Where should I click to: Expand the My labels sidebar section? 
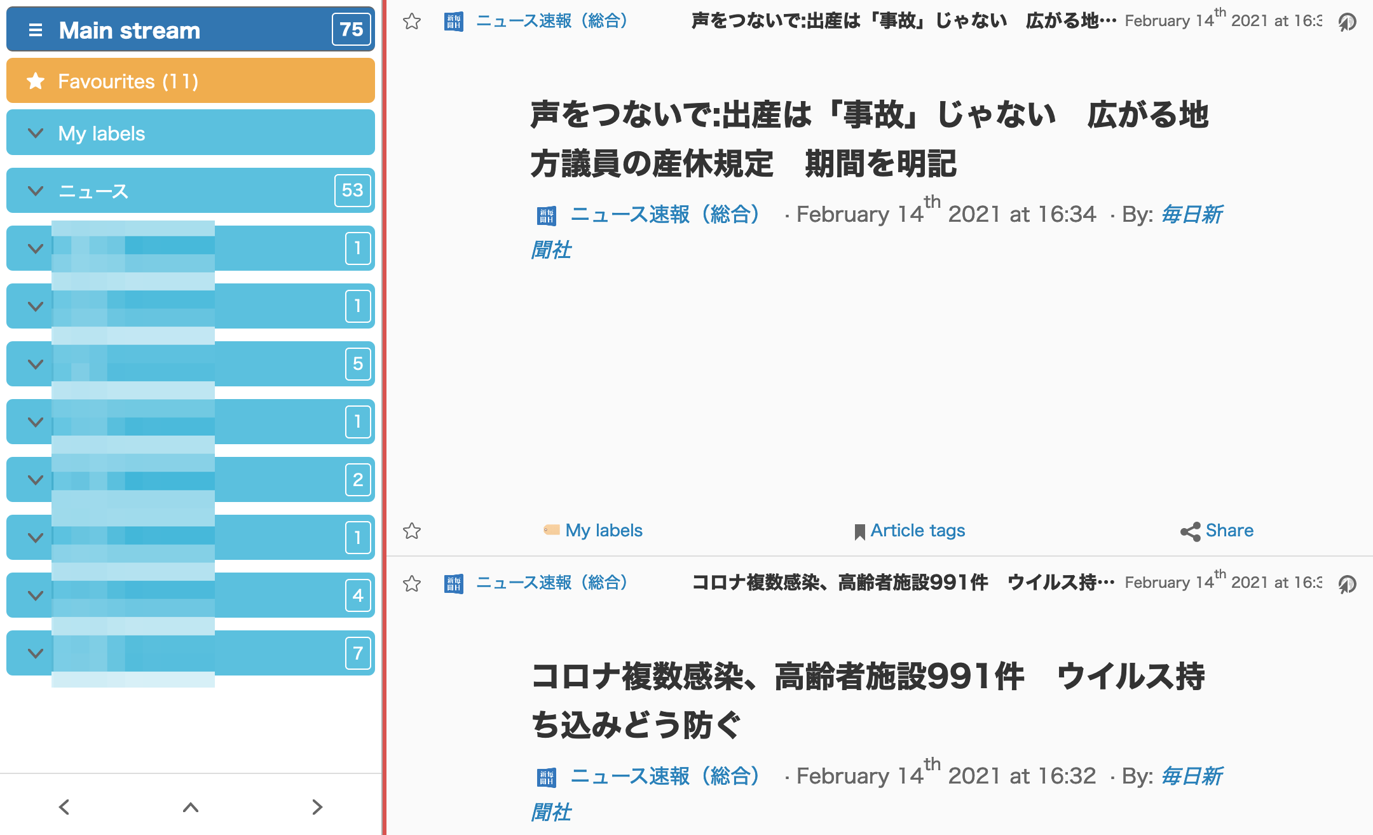tap(36, 133)
